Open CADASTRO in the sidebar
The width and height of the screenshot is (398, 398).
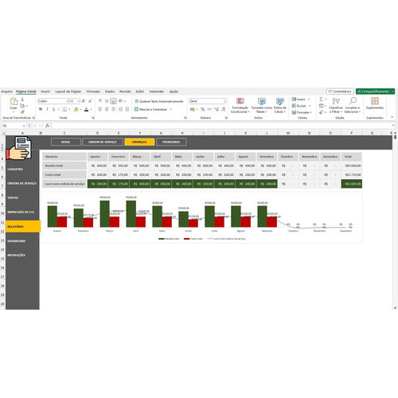(15, 170)
